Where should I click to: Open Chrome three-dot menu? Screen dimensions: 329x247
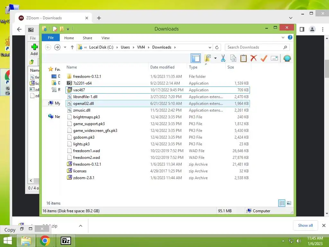[x=323, y=29]
